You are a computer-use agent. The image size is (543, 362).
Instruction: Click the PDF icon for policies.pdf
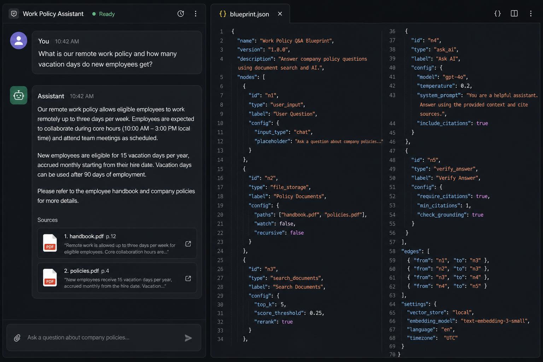50,278
